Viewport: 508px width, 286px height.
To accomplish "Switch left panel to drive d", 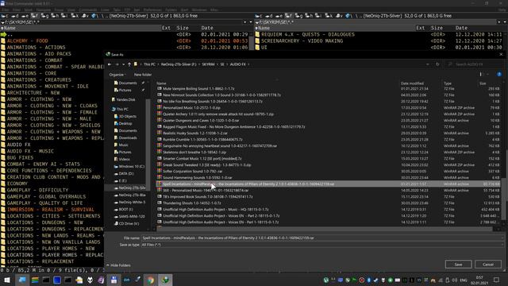I will tap(15, 16).
